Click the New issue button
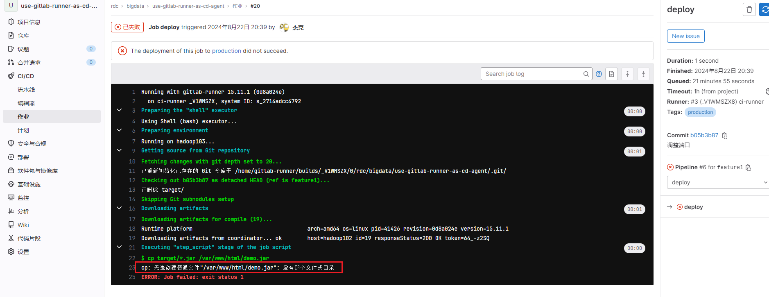This screenshot has height=297, width=769. (685, 36)
